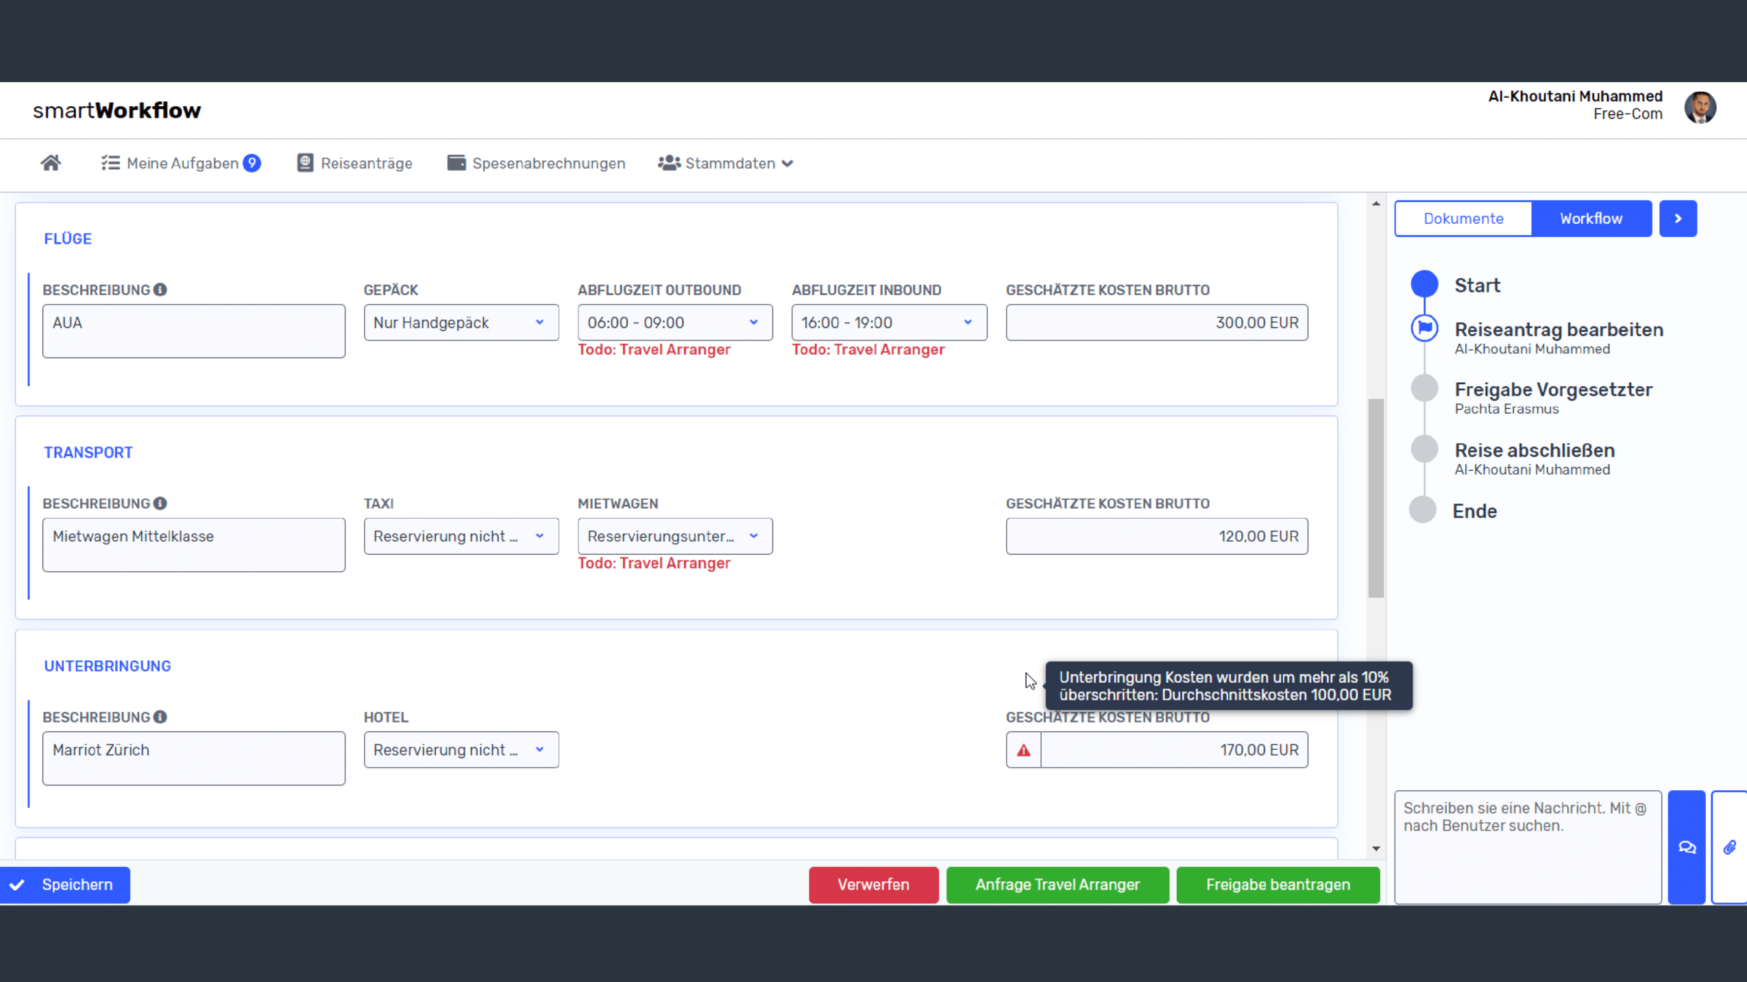
Task: Click the Freigabe beantragen button
Action: coord(1278,885)
